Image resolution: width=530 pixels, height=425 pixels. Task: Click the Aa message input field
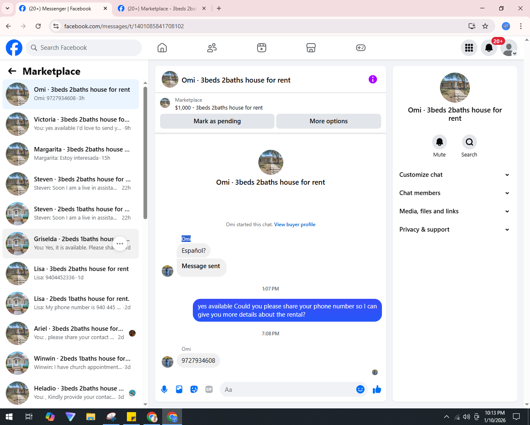coord(289,389)
